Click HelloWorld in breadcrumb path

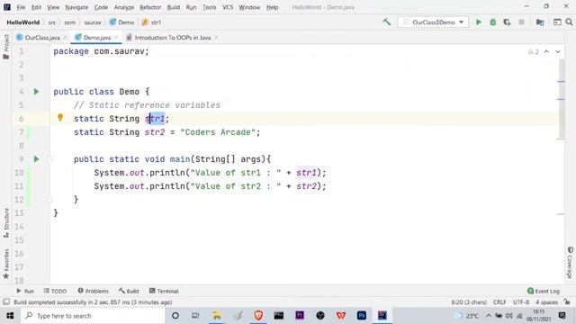coord(23,22)
